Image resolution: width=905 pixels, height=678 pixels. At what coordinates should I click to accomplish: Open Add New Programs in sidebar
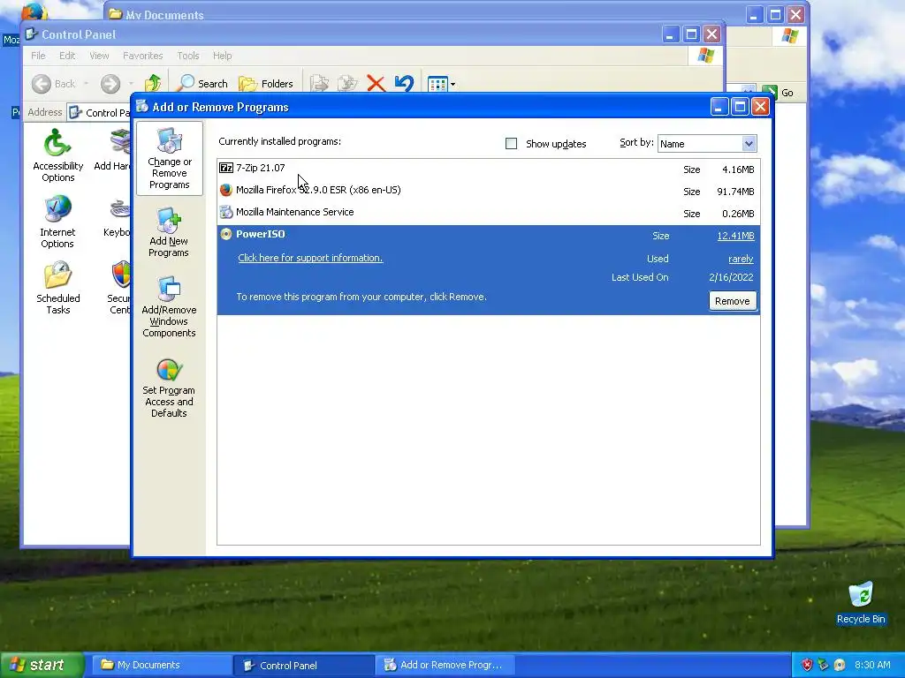[169, 232]
